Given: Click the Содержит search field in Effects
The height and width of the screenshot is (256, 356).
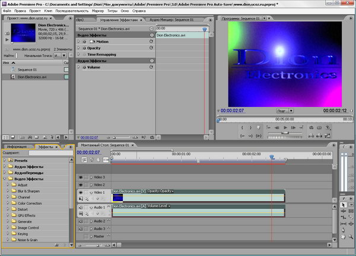Looking at the screenshot, I should (x=51, y=153).
